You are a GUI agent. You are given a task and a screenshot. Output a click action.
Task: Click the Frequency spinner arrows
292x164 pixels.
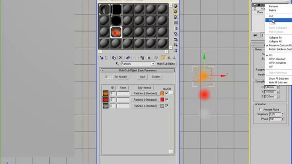(283, 114)
